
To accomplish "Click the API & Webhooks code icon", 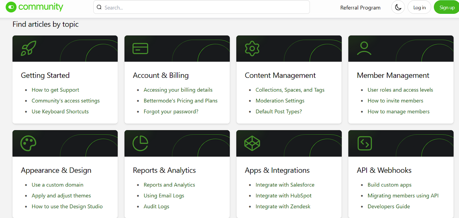I will (x=365, y=143).
